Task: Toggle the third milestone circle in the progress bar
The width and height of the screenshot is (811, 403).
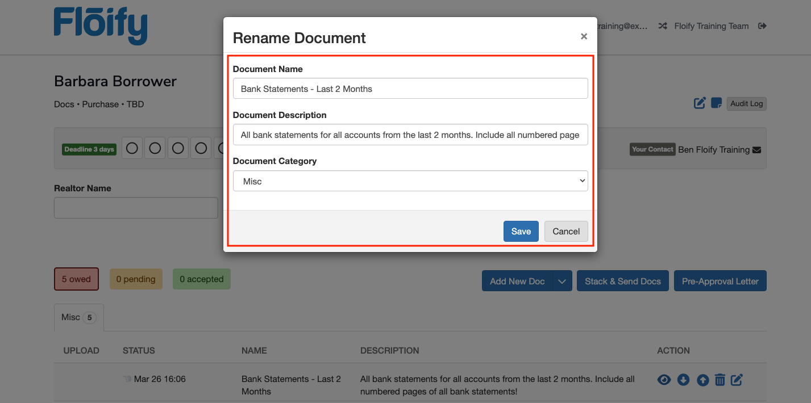Action: coord(178,149)
